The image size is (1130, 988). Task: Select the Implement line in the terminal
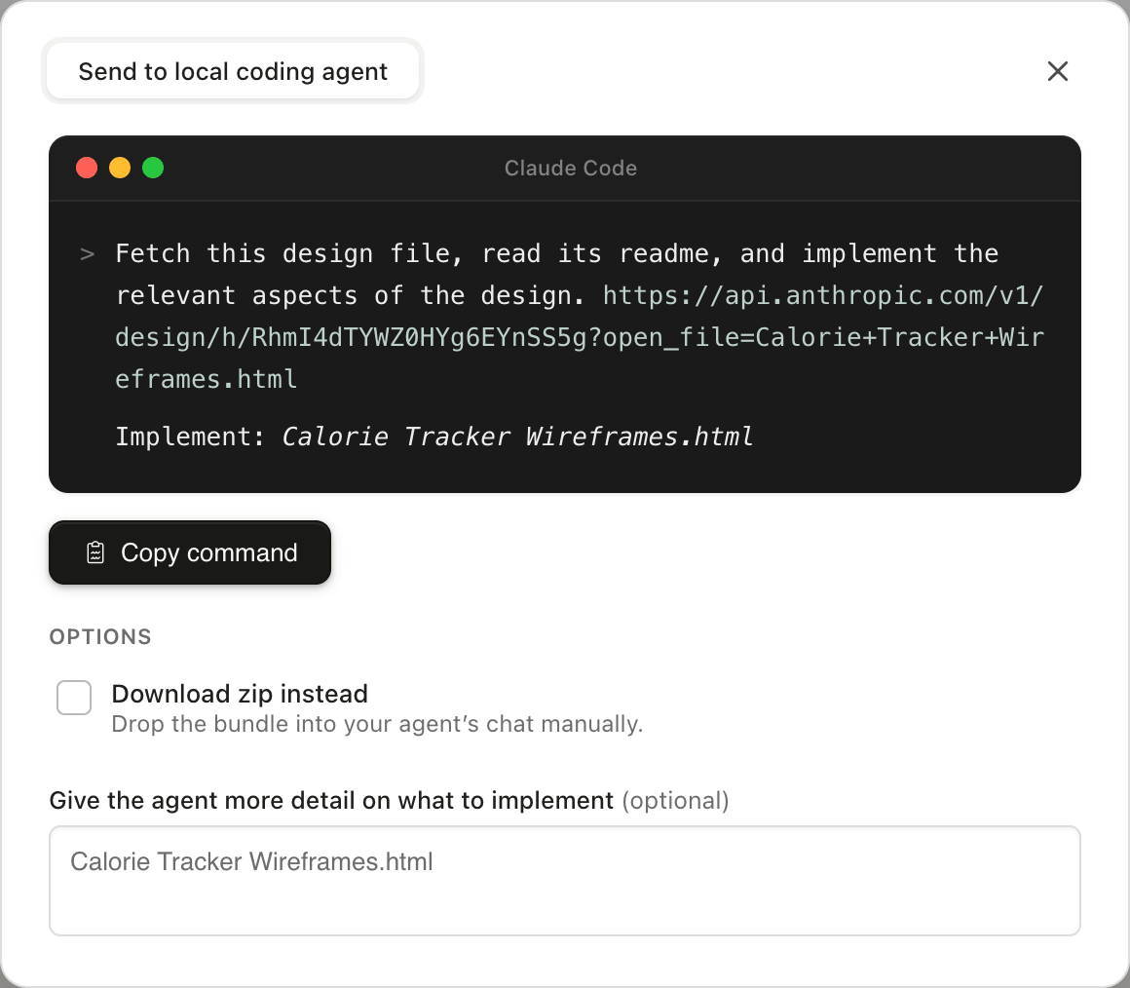coord(434,437)
